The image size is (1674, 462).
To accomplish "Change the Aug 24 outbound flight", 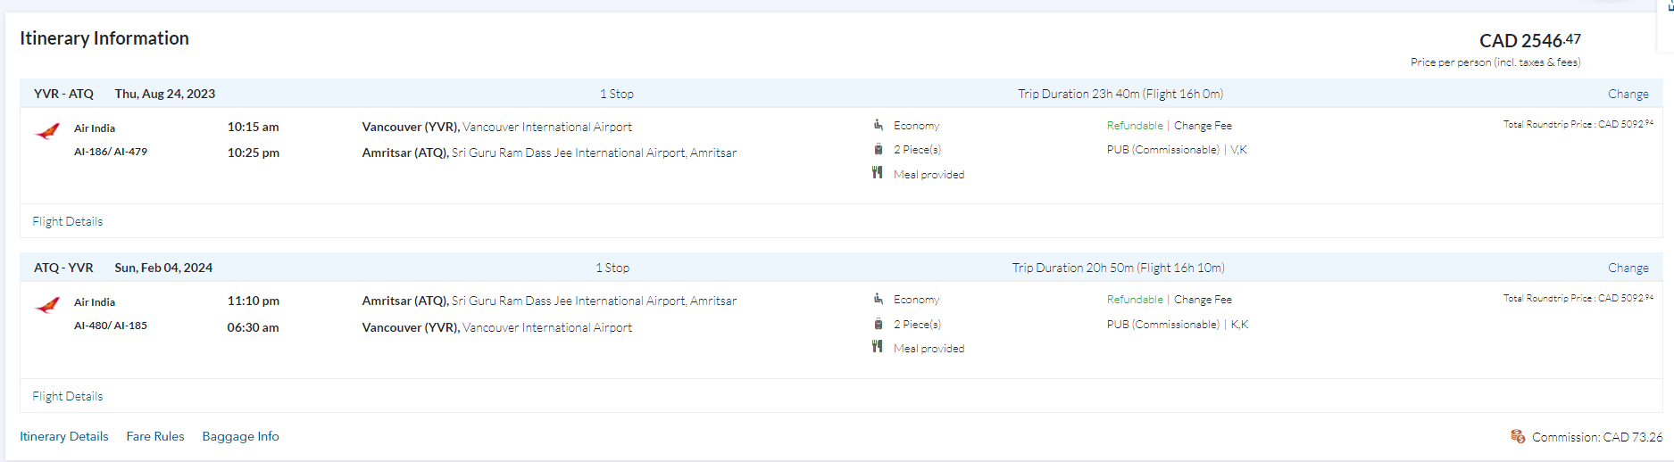I will 1628,94.
